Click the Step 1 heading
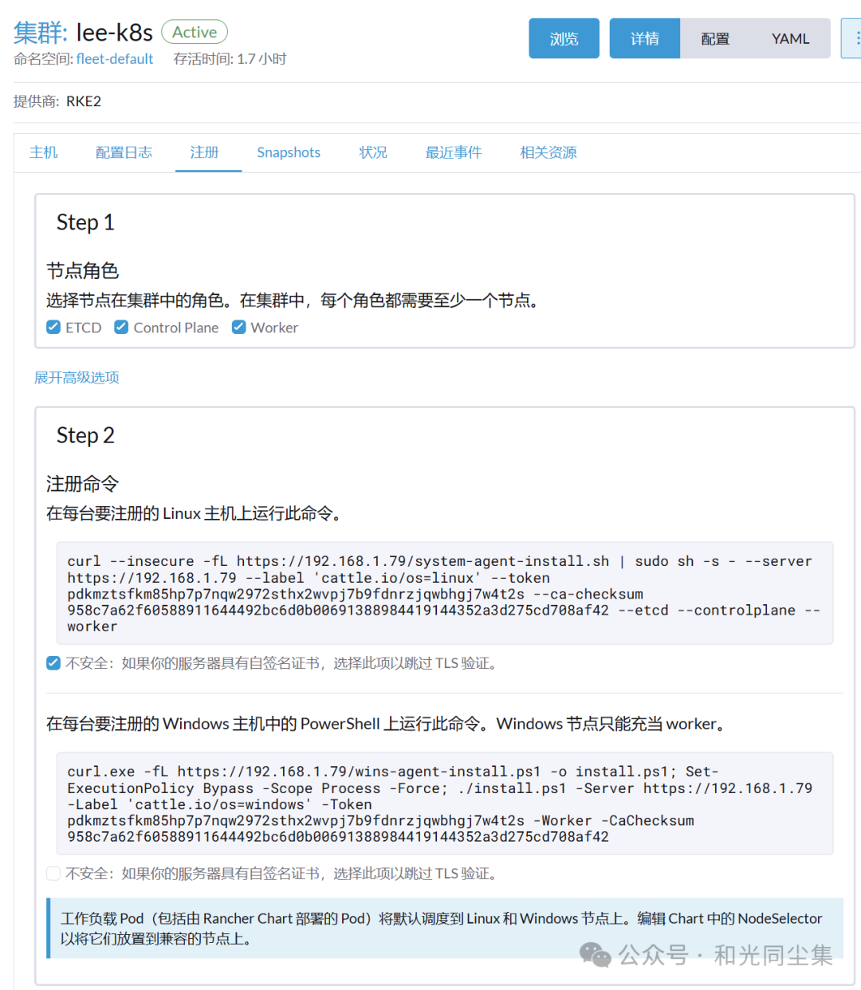This screenshot has height=990, width=861. click(85, 222)
